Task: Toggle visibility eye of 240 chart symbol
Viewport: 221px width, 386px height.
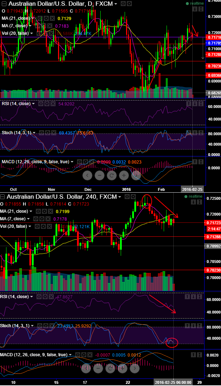Action: [127, 197]
